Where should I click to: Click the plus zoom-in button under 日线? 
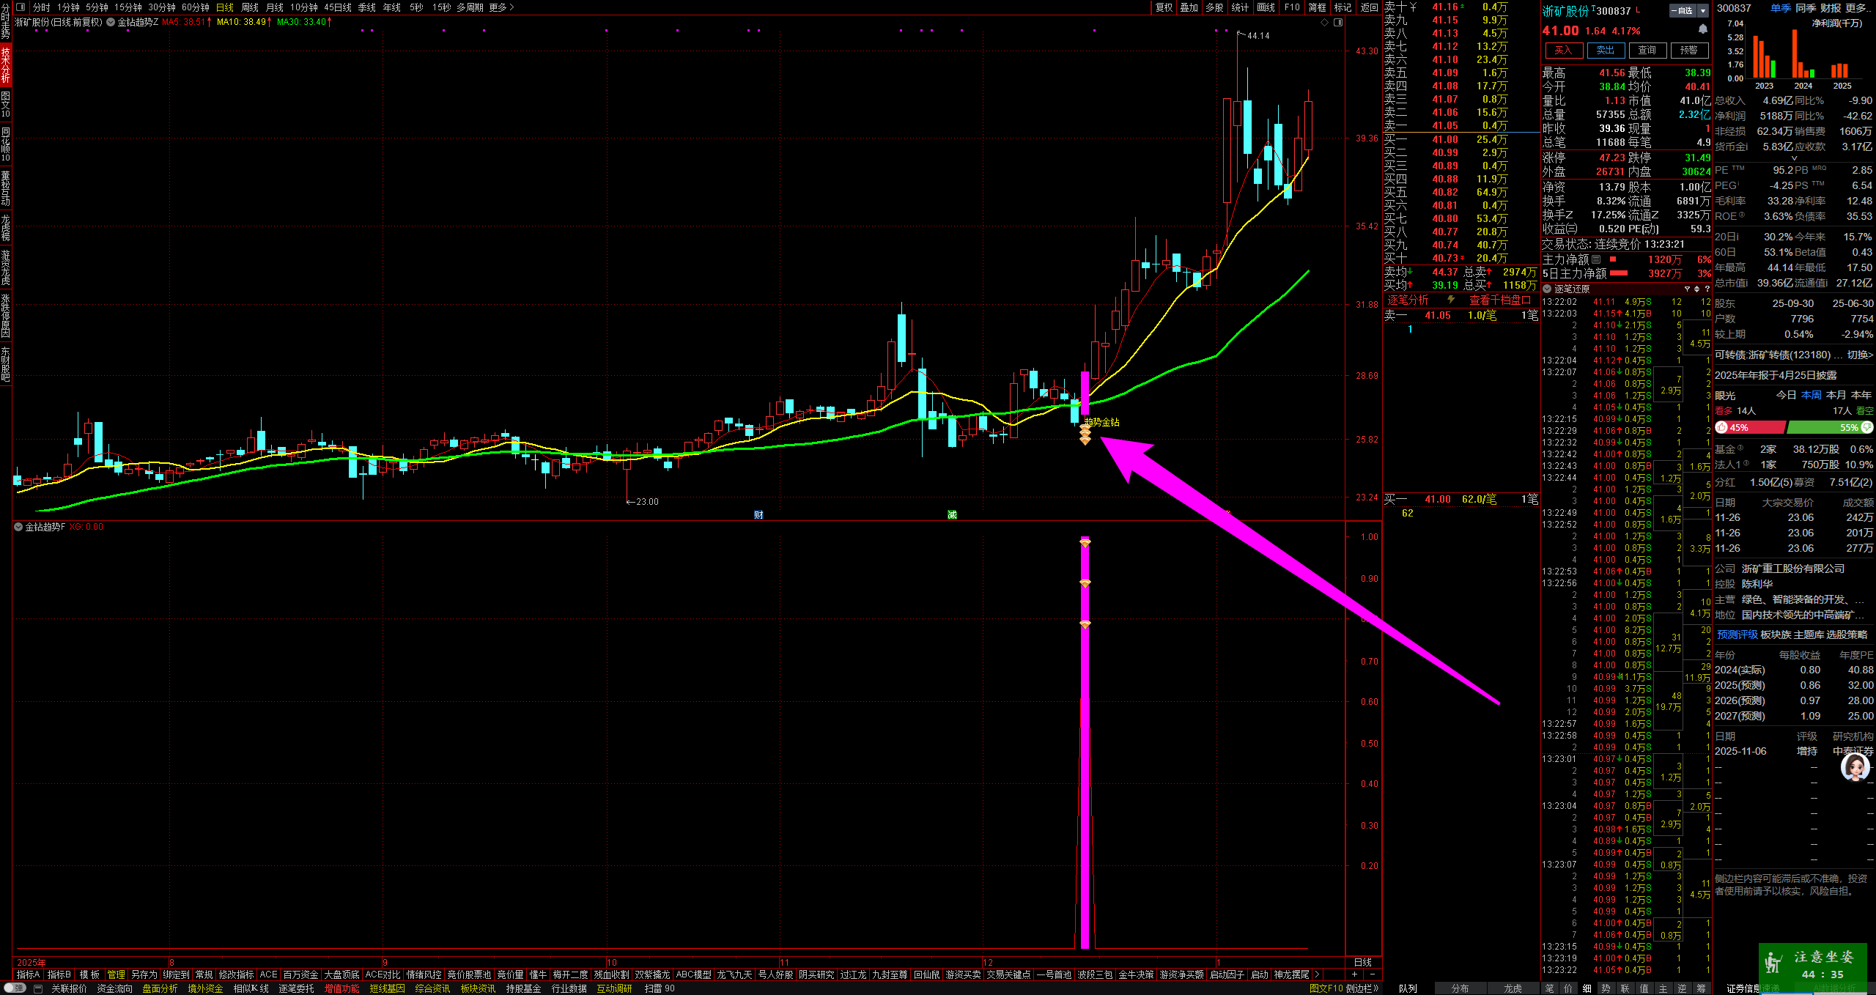point(1354,974)
